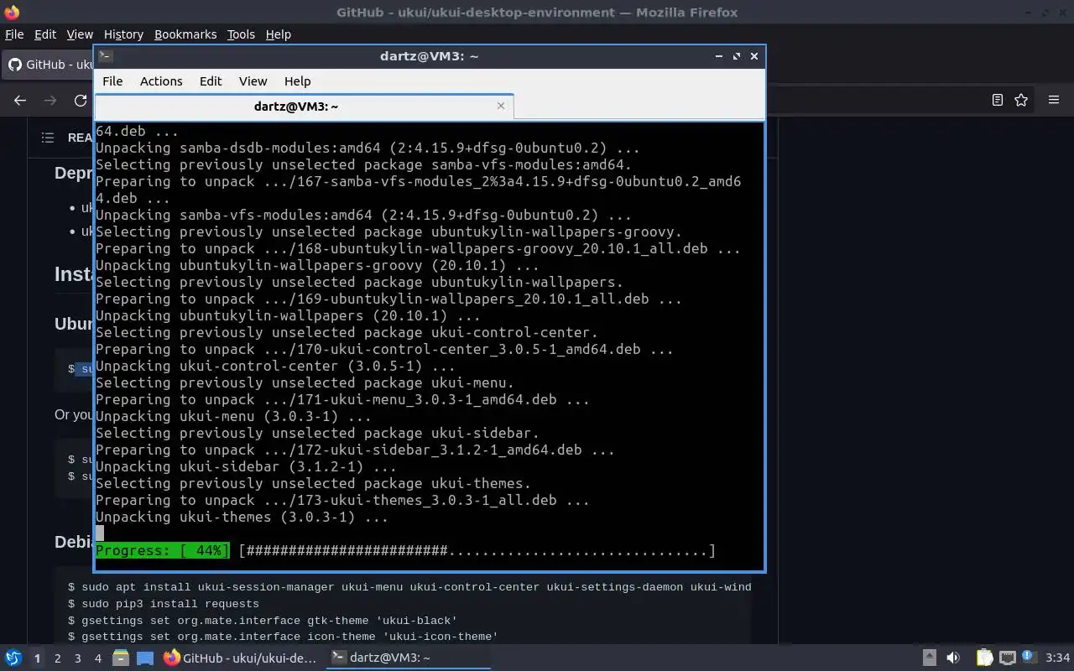This screenshot has width=1074, height=671.
Task: Click the removable media eject tray icon
Action: (x=930, y=658)
